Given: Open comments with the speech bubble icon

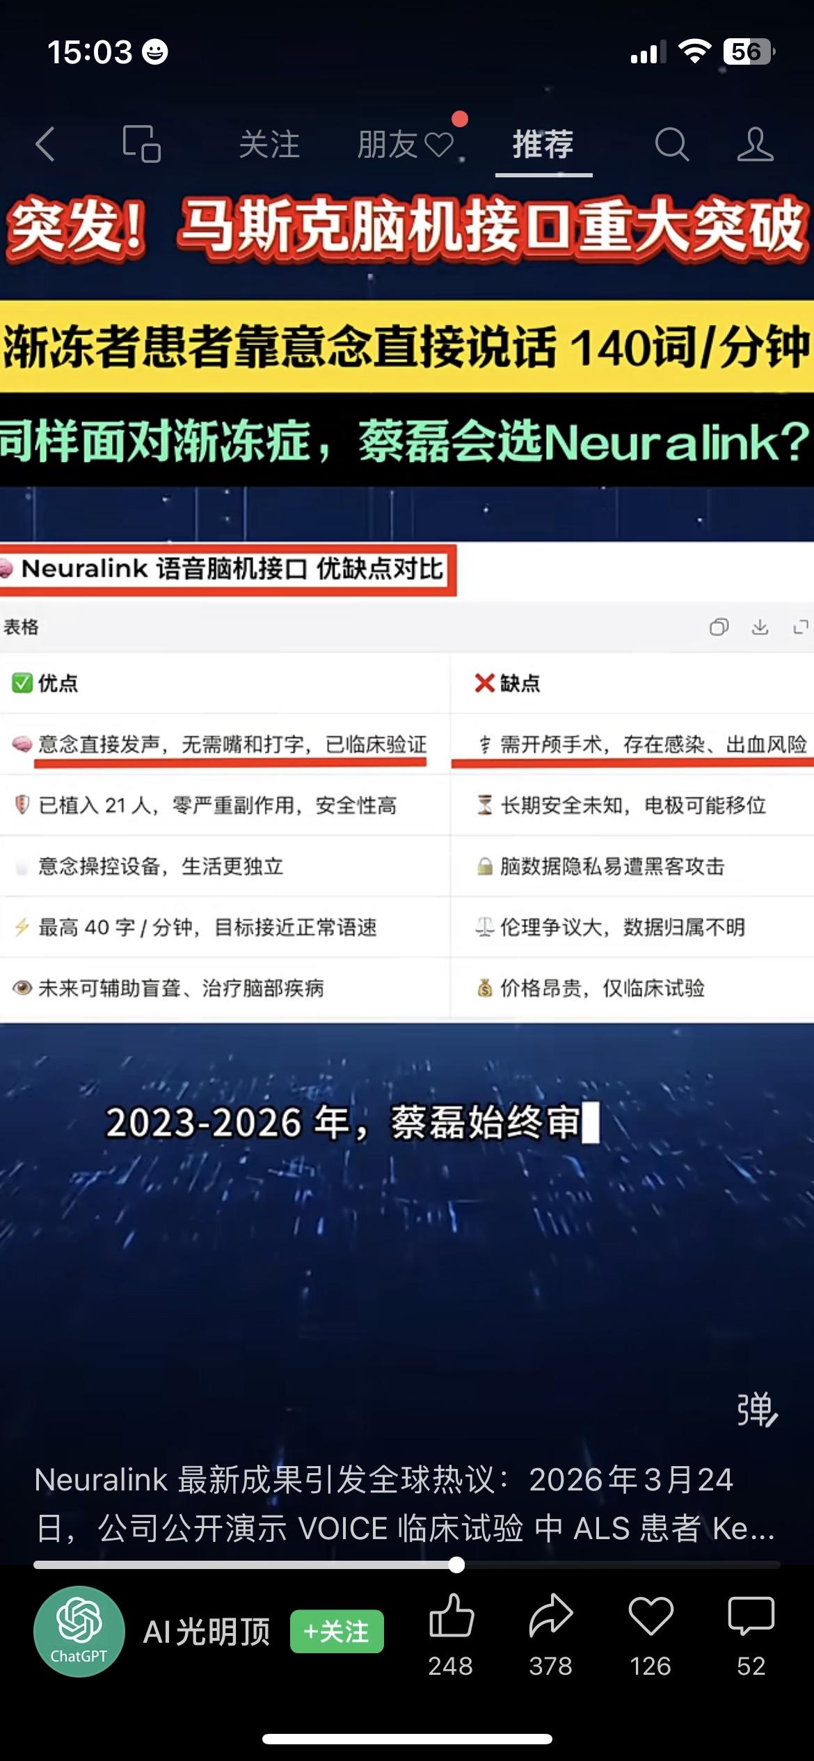Looking at the screenshot, I should coord(751,1615).
